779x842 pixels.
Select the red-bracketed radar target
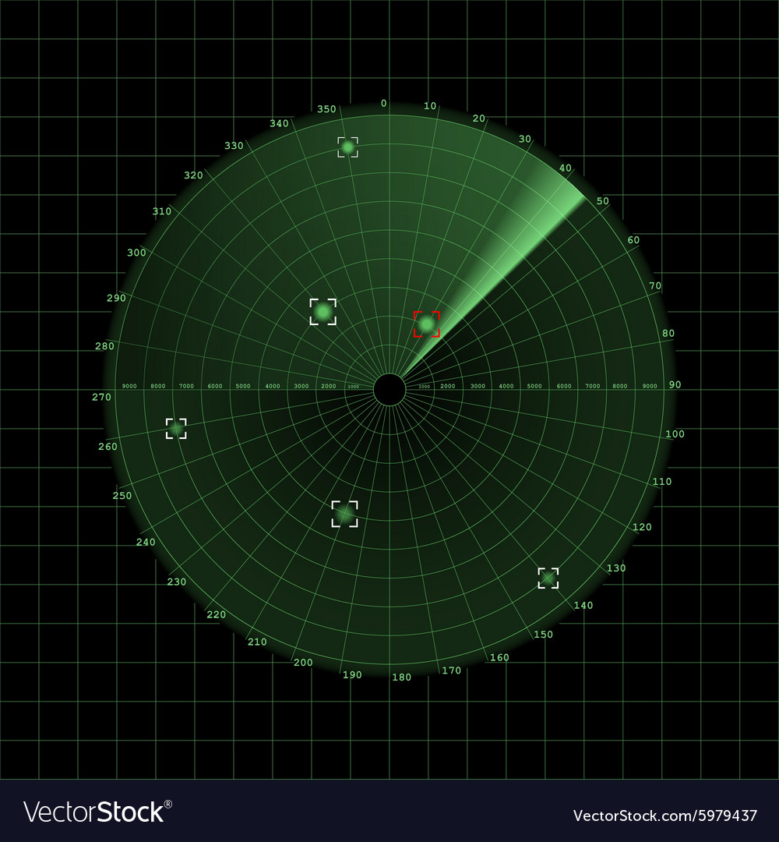coord(427,324)
